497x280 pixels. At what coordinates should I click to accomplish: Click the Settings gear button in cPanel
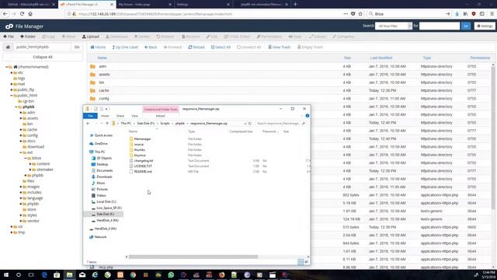[x=485, y=26]
